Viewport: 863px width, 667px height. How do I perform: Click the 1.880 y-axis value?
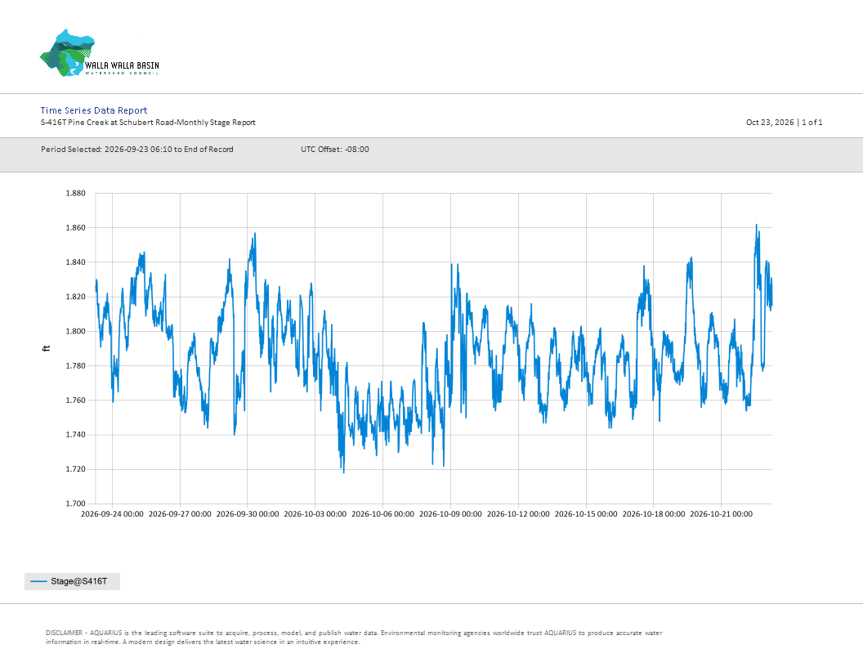(x=75, y=193)
